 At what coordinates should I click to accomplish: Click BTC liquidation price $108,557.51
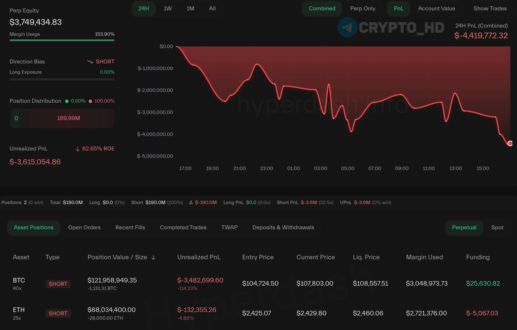370,284
